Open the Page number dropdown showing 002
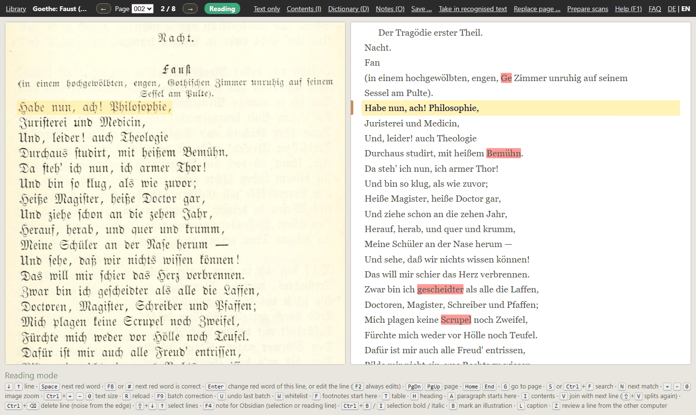Screen dimensions: 696x415 pos(143,9)
